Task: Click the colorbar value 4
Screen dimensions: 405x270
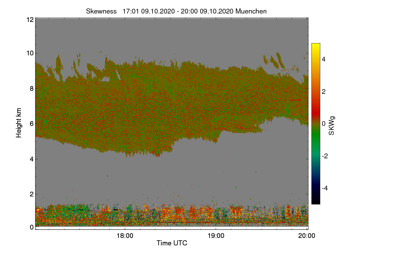Action: (x=324, y=59)
